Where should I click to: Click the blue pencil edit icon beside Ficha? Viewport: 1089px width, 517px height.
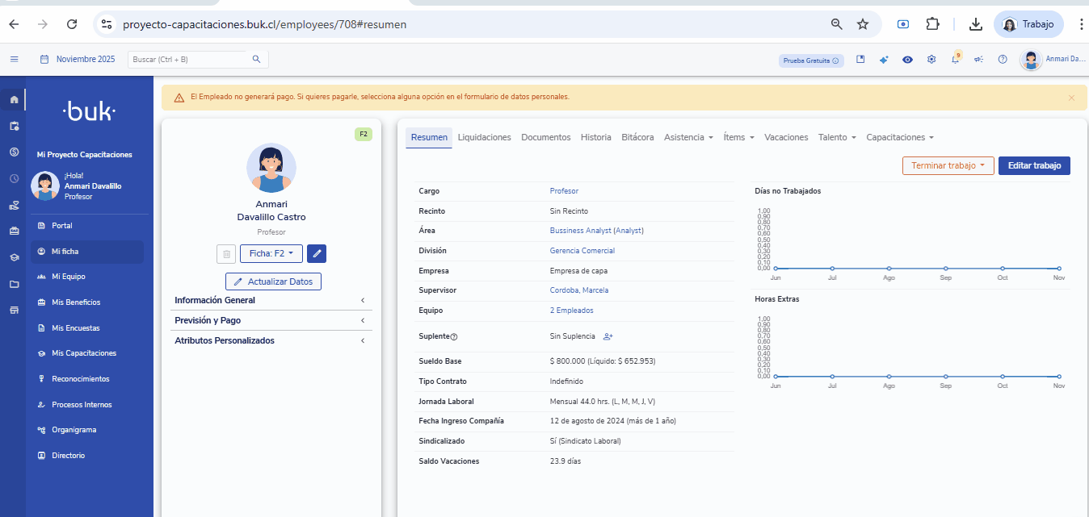pos(317,253)
